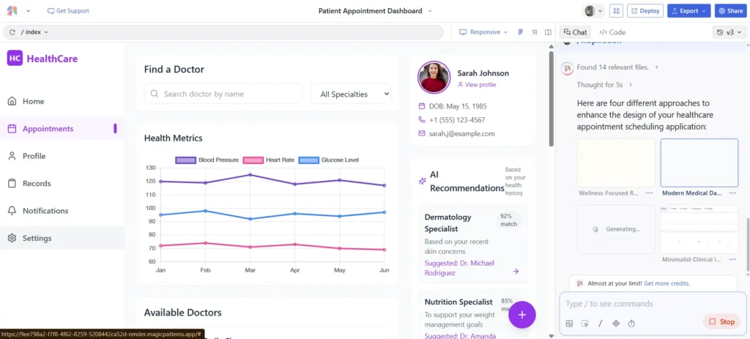Toggle Blood Pressure legend in chart
The height and width of the screenshot is (339, 750).
[x=207, y=160]
